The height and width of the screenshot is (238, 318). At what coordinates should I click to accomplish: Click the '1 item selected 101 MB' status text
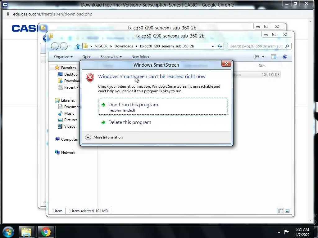click(88, 211)
